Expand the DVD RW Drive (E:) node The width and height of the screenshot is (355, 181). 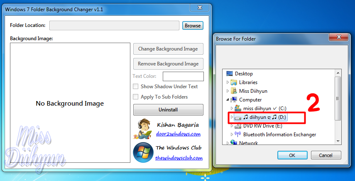[x=232, y=126]
